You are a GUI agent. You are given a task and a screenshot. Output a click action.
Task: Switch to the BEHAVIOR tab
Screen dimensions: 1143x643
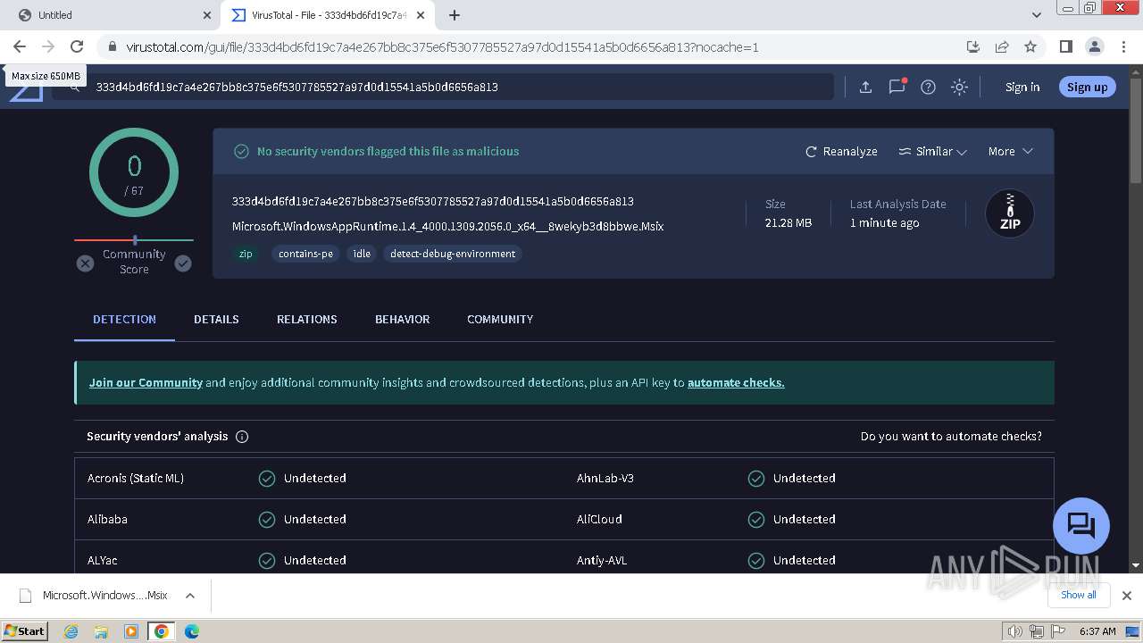[x=402, y=319]
